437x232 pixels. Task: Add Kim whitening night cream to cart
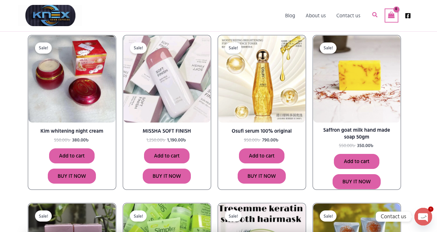pyautogui.click(x=72, y=156)
